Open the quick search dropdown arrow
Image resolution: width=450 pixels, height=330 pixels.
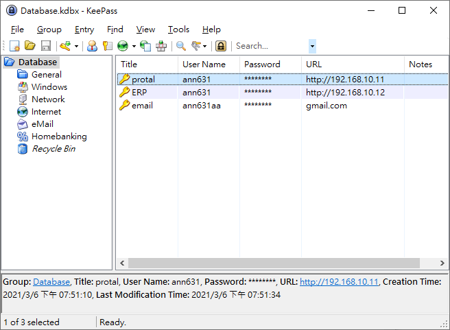pyautogui.click(x=313, y=46)
